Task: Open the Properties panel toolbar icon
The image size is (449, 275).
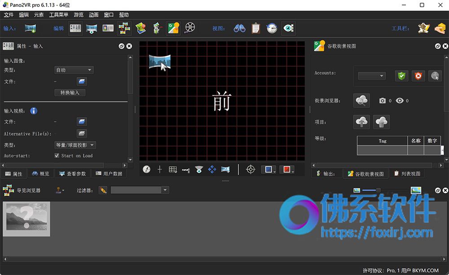Action: point(75,28)
